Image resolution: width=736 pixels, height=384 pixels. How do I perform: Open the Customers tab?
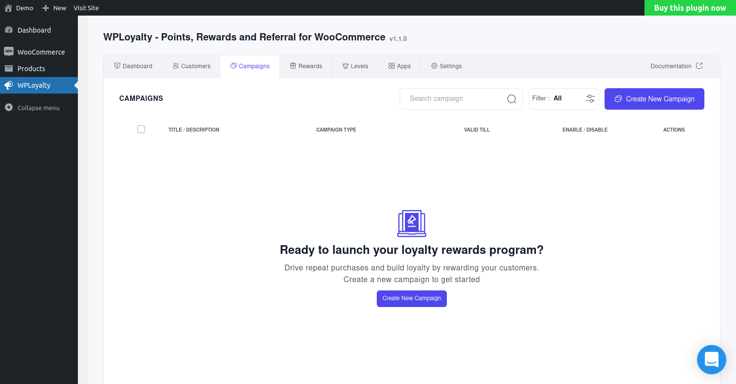click(x=191, y=66)
